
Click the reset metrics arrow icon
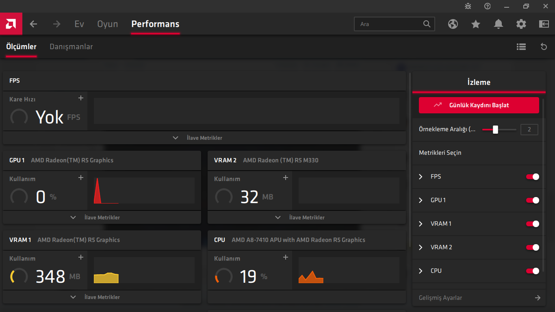pyautogui.click(x=544, y=47)
